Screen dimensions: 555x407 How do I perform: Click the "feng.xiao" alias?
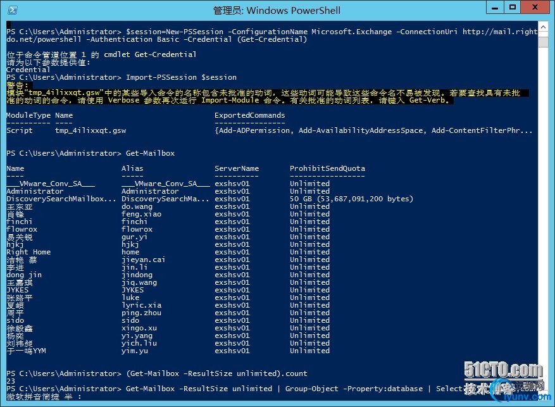141,214
